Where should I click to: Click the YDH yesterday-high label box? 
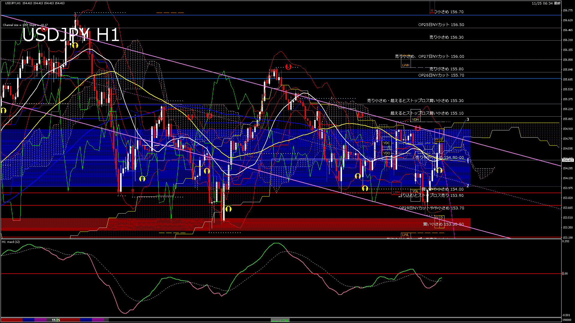pyautogui.click(x=415, y=120)
